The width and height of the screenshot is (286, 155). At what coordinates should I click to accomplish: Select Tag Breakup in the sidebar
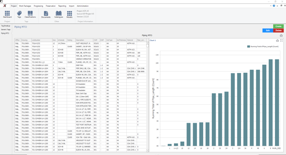6,26
